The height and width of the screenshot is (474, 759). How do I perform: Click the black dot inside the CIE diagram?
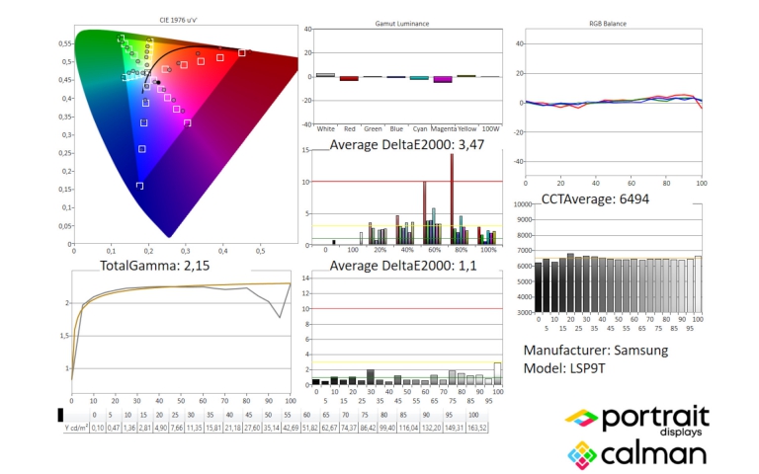point(158,82)
